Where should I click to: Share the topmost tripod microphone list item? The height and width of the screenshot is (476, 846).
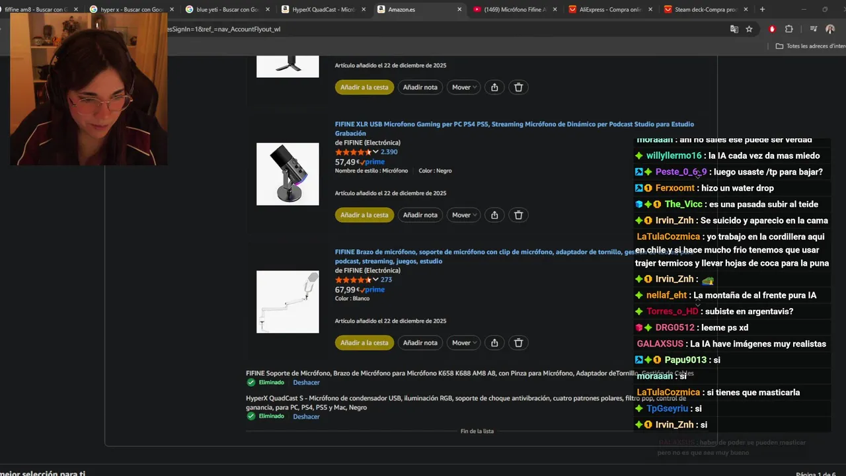click(494, 87)
